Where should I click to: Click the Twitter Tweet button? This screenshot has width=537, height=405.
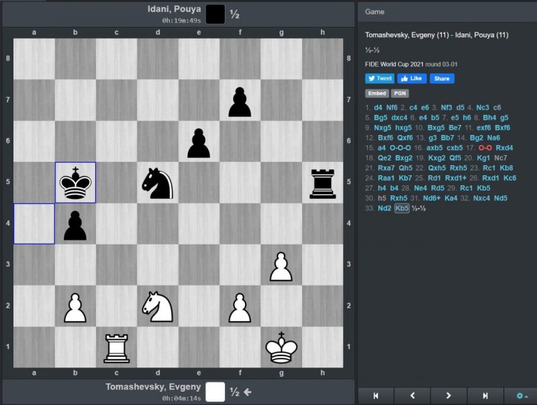[380, 79]
